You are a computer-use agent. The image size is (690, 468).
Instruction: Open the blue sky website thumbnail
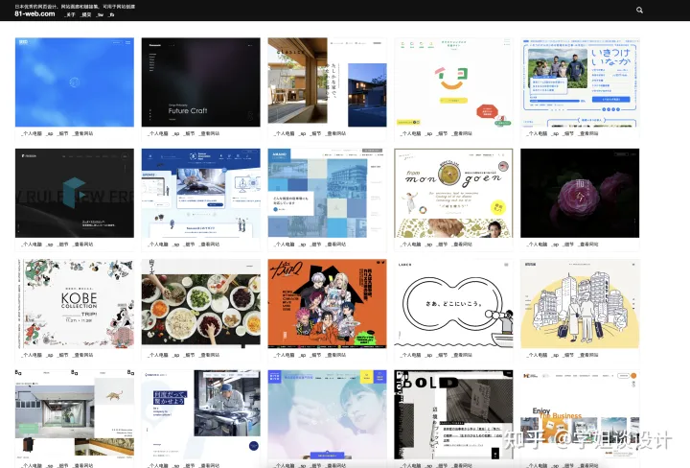tap(75, 82)
